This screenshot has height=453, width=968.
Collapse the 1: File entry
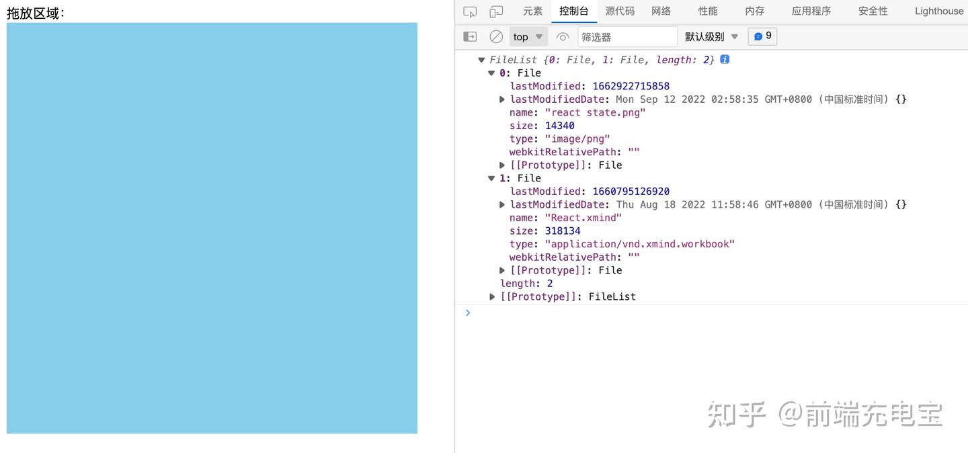pos(491,178)
